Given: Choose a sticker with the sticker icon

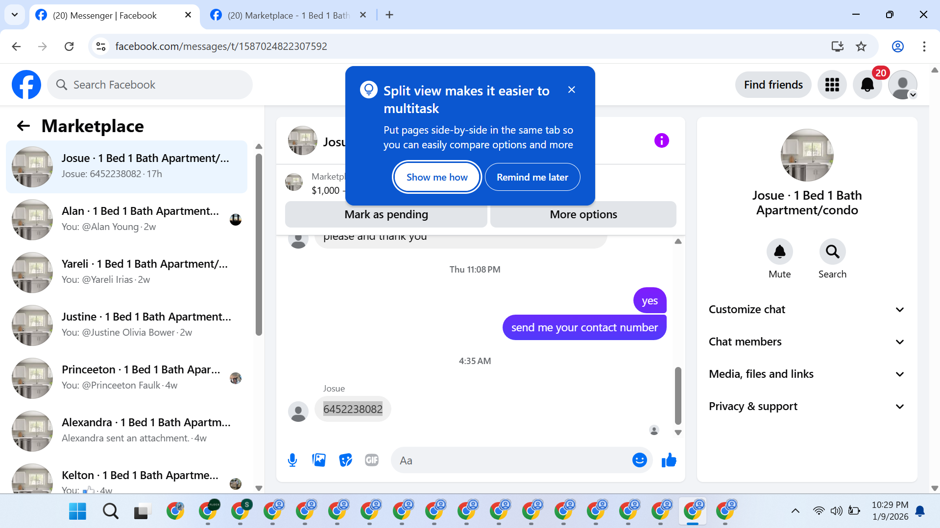Looking at the screenshot, I should (345, 460).
